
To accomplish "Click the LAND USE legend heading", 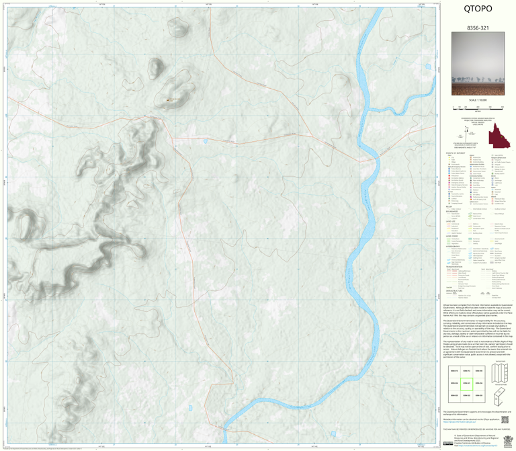I will pos(450,221).
